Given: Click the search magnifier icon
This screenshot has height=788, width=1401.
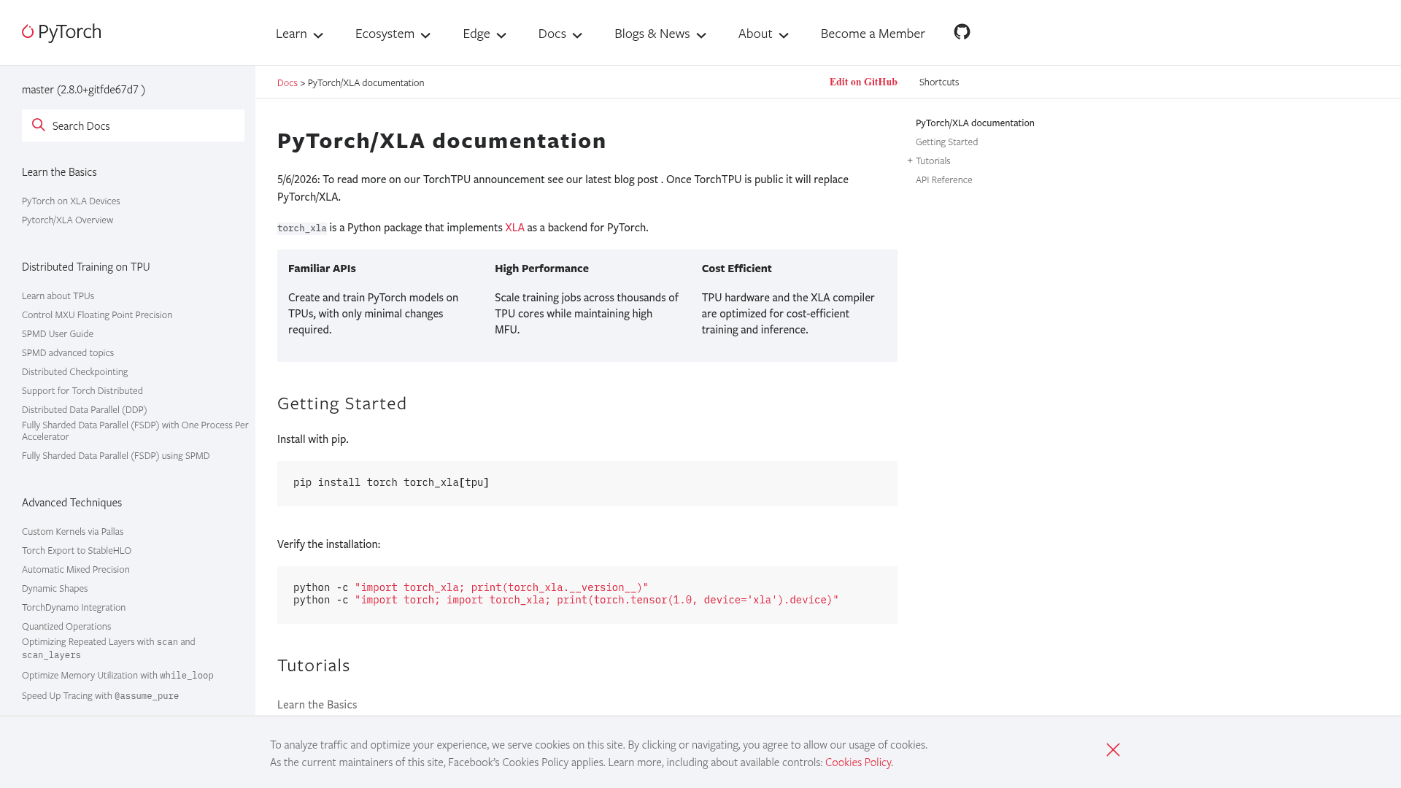Looking at the screenshot, I should (39, 125).
